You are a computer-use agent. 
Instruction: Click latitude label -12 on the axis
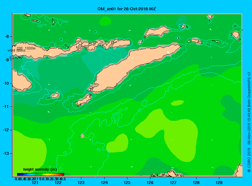click(6, 130)
